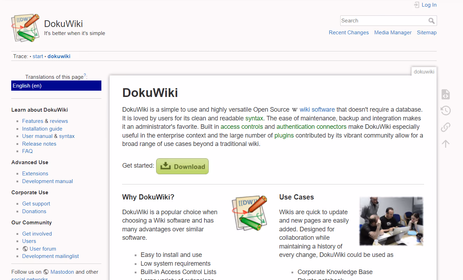
Task: Open Recent Changes
Action: [349, 33]
